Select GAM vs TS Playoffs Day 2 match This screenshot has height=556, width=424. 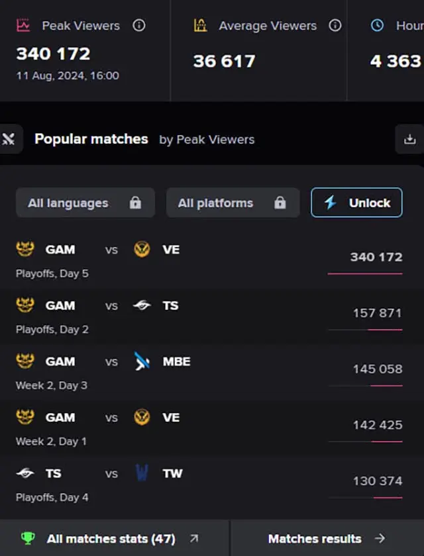coord(212,316)
